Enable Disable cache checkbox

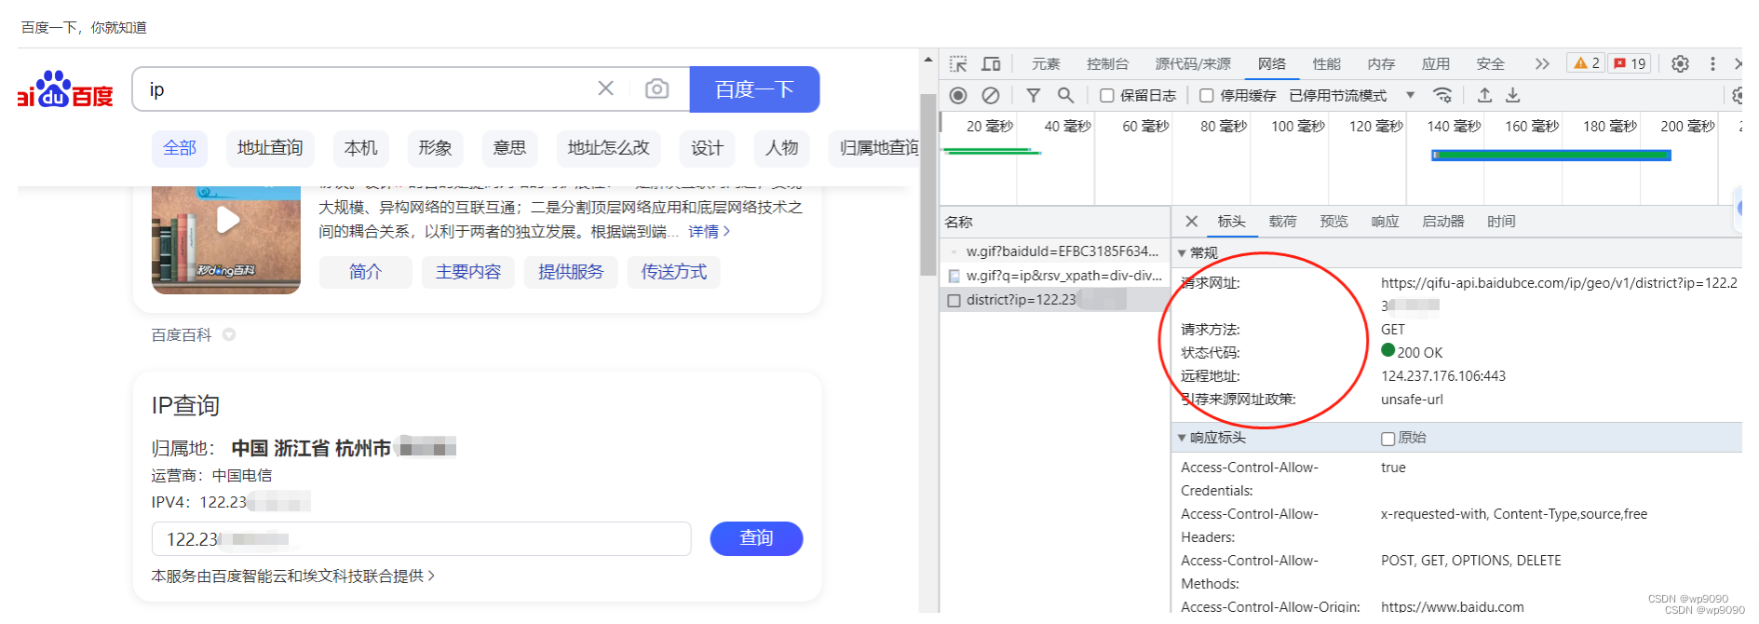pyautogui.click(x=1207, y=95)
